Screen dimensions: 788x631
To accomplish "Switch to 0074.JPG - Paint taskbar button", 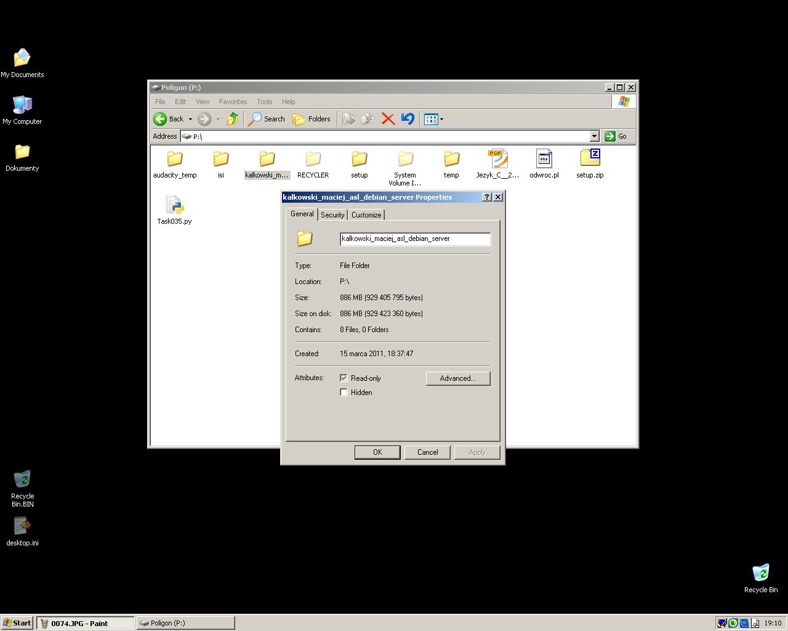I will click(85, 623).
